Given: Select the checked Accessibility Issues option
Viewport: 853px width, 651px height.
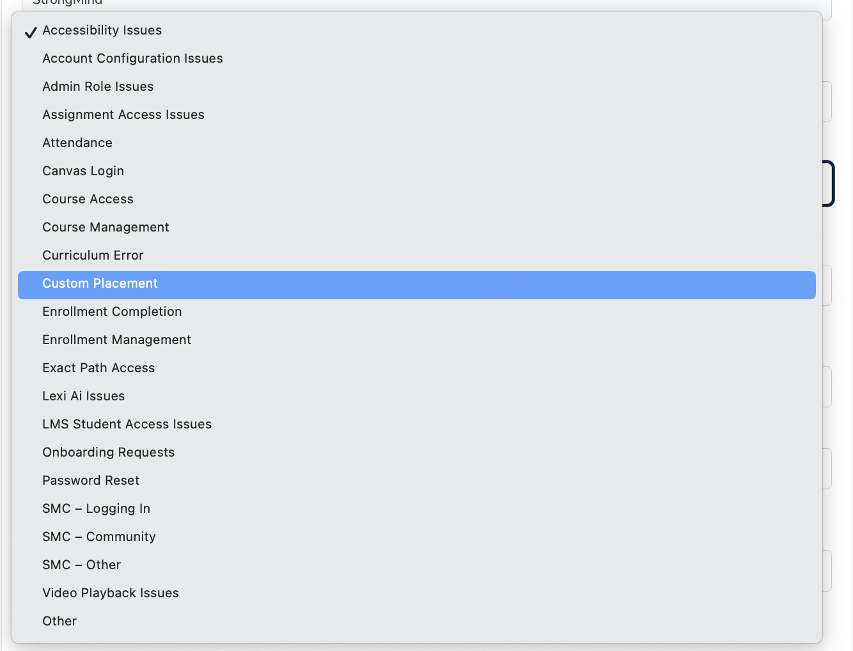Looking at the screenshot, I should (102, 31).
